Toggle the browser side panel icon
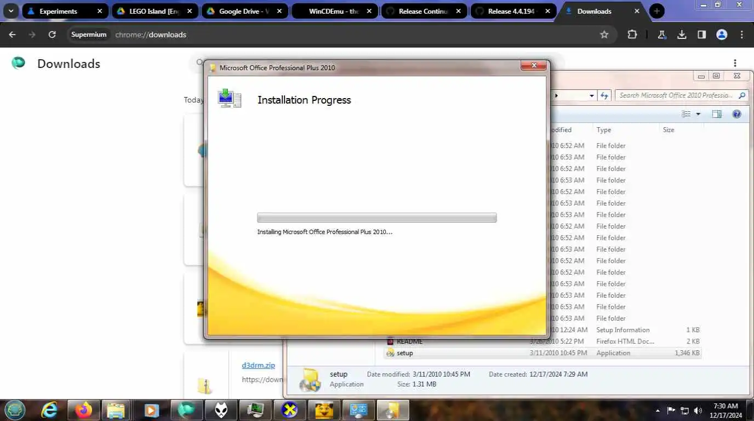 point(701,35)
